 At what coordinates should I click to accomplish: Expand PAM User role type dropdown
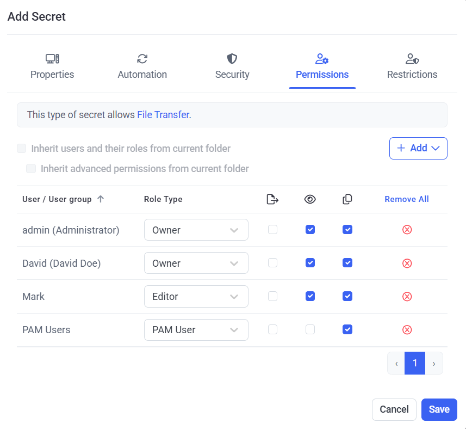point(196,329)
